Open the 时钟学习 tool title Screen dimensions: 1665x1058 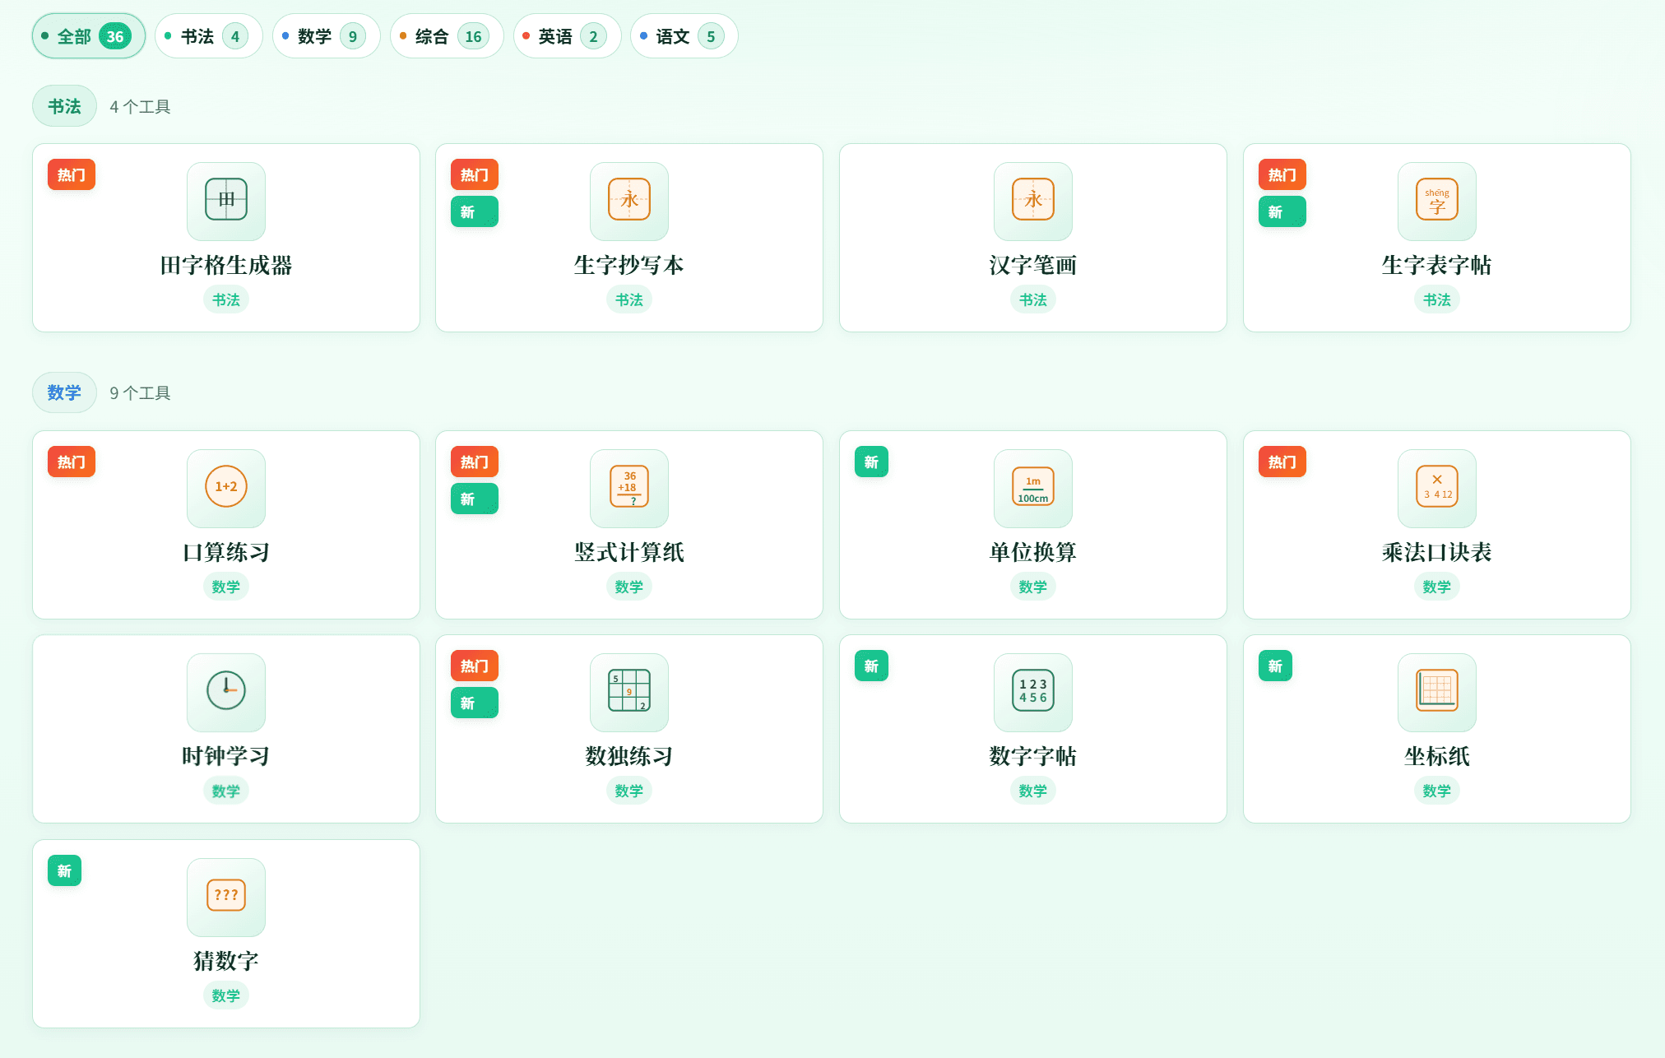pos(226,756)
